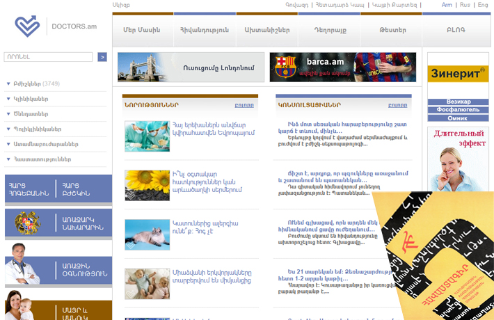Viewport: 494px width, 320px height.
Task: Expand the Պոլիկլինիկաներ sidebar item
Action: 37,129
